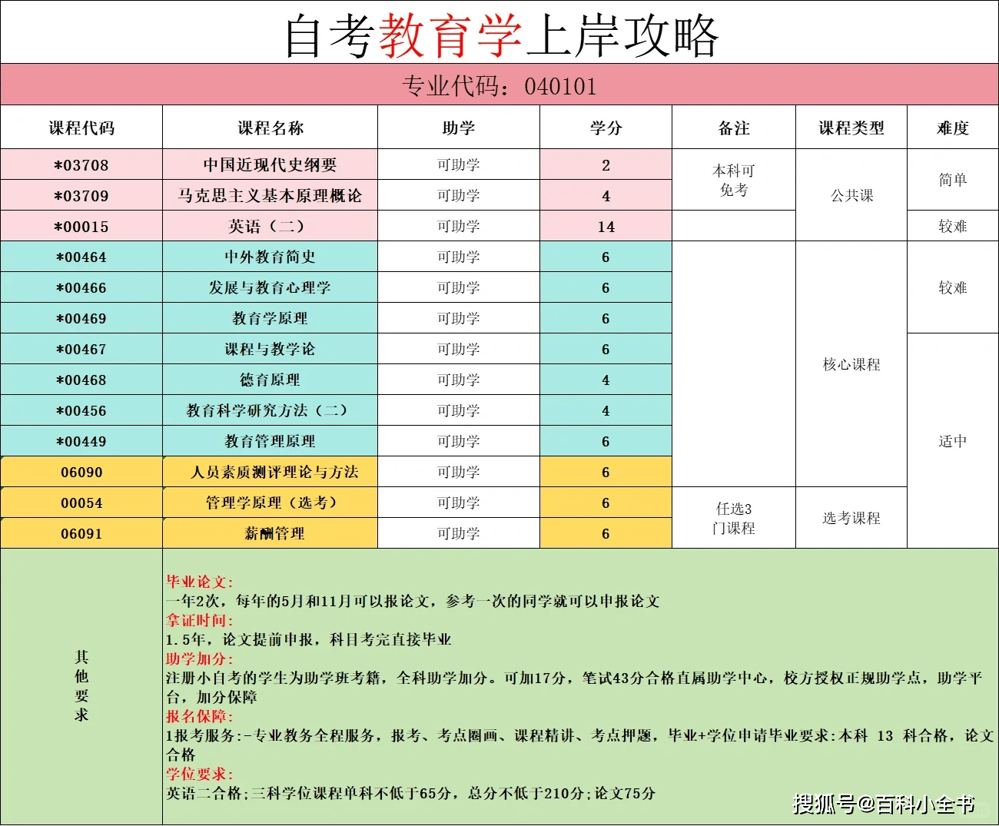Select course code *03708
Screen dimensions: 999x826
tap(81, 164)
